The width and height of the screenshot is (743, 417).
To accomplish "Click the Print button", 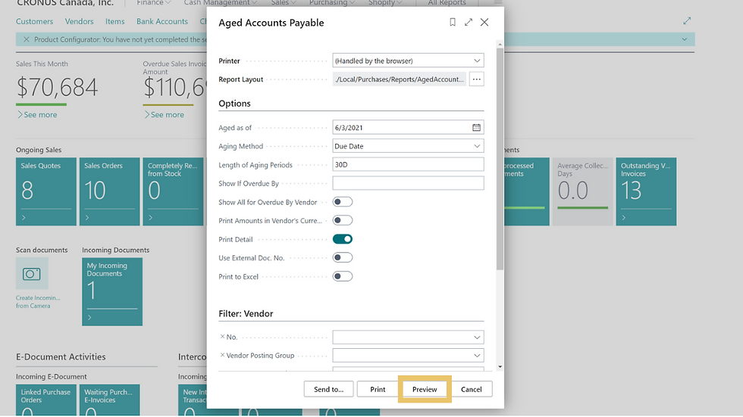I will 378,389.
